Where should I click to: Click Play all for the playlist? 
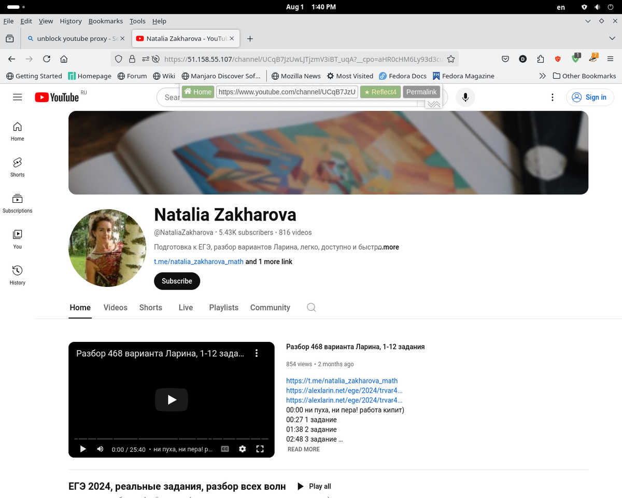point(314,486)
